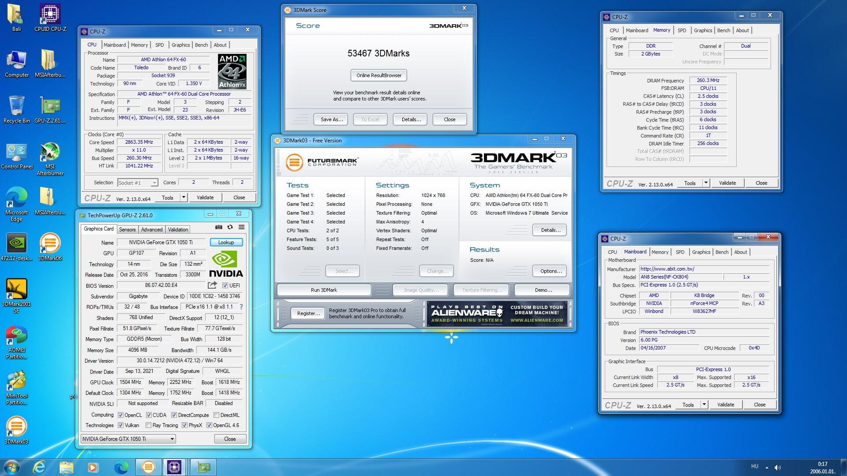
Task: Click Details button in 3DMark03 System section
Action: [550, 230]
